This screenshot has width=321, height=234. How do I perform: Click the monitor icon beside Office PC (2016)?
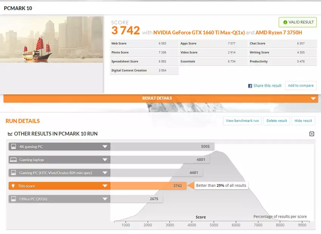pyautogui.click(x=13, y=199)
